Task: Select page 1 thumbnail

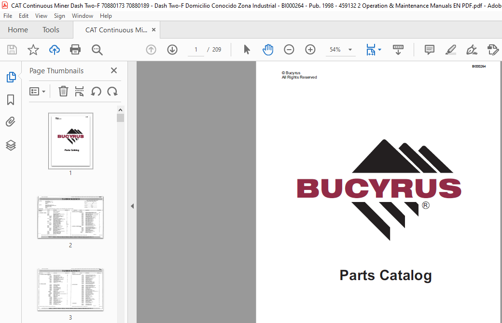Action: pos(71,141)
